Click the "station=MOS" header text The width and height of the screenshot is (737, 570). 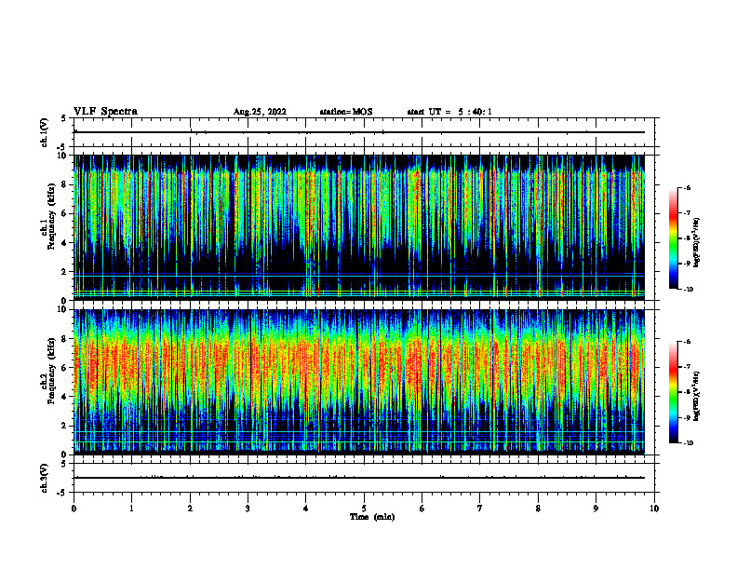[x=346, y=112]
